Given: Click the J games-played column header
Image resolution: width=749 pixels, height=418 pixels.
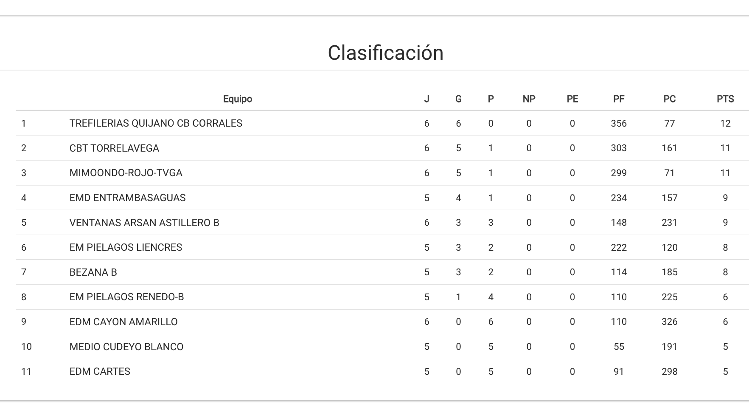Looking at the screenshot, I should 426,99.
